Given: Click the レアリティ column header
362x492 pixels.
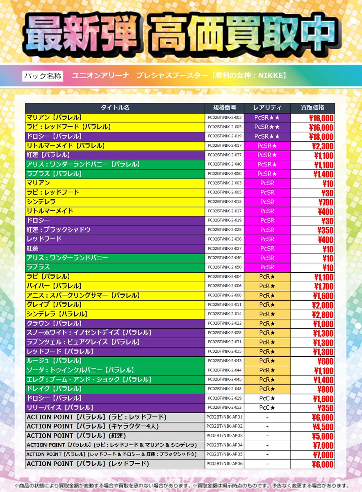Looking at the screenshot, I should [x=267, y=108].
